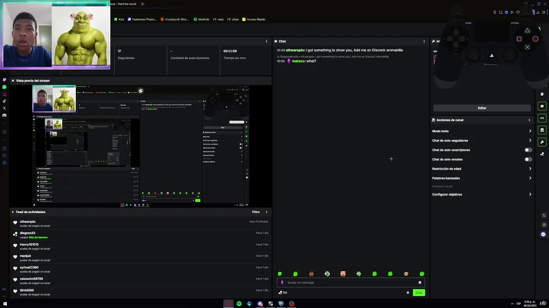
Task: Click username matzcc in chat
Action: (298, 61)
